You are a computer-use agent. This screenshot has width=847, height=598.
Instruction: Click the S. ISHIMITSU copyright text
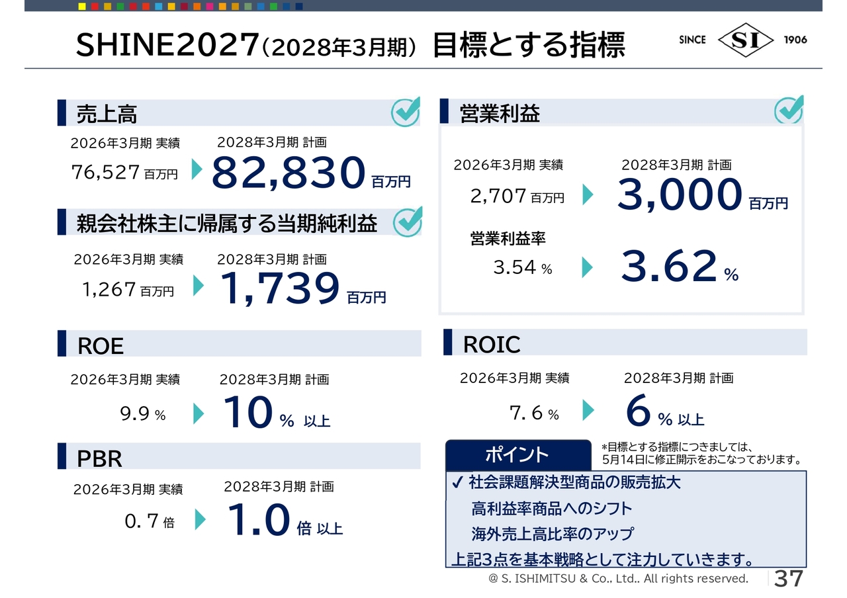pos(618,579)
